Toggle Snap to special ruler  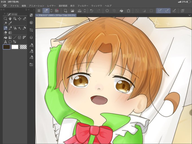pos(167,11)
